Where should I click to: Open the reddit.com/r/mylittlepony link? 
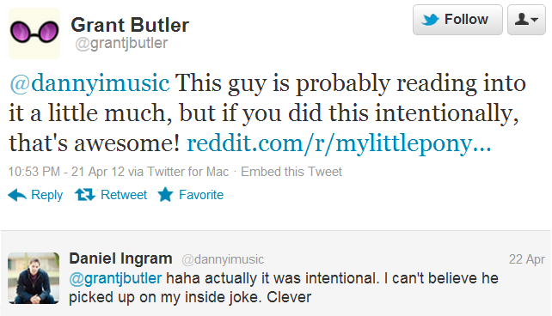[x=339, y=143]
